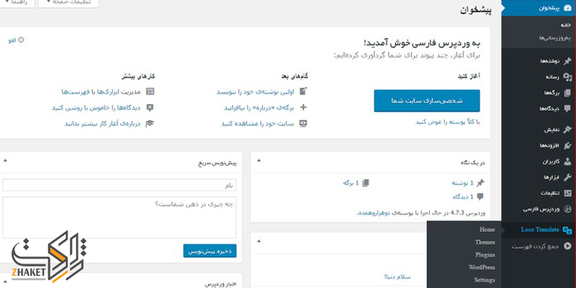Click the collapse menu play-arrow icon
This screenshot has height=288, width=576.
coord(567,246)
